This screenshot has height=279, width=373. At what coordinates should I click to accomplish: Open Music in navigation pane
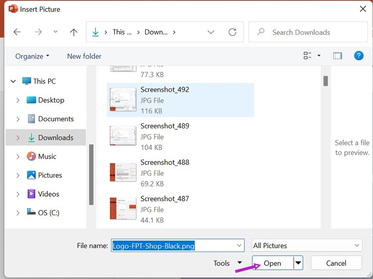pyautogui.click(x=47, y=156)
